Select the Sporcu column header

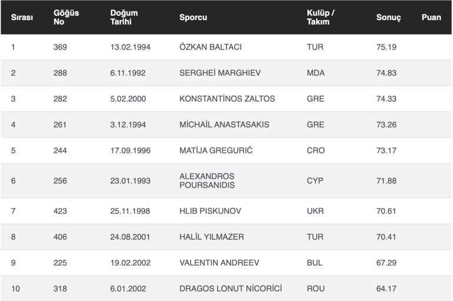193,18
